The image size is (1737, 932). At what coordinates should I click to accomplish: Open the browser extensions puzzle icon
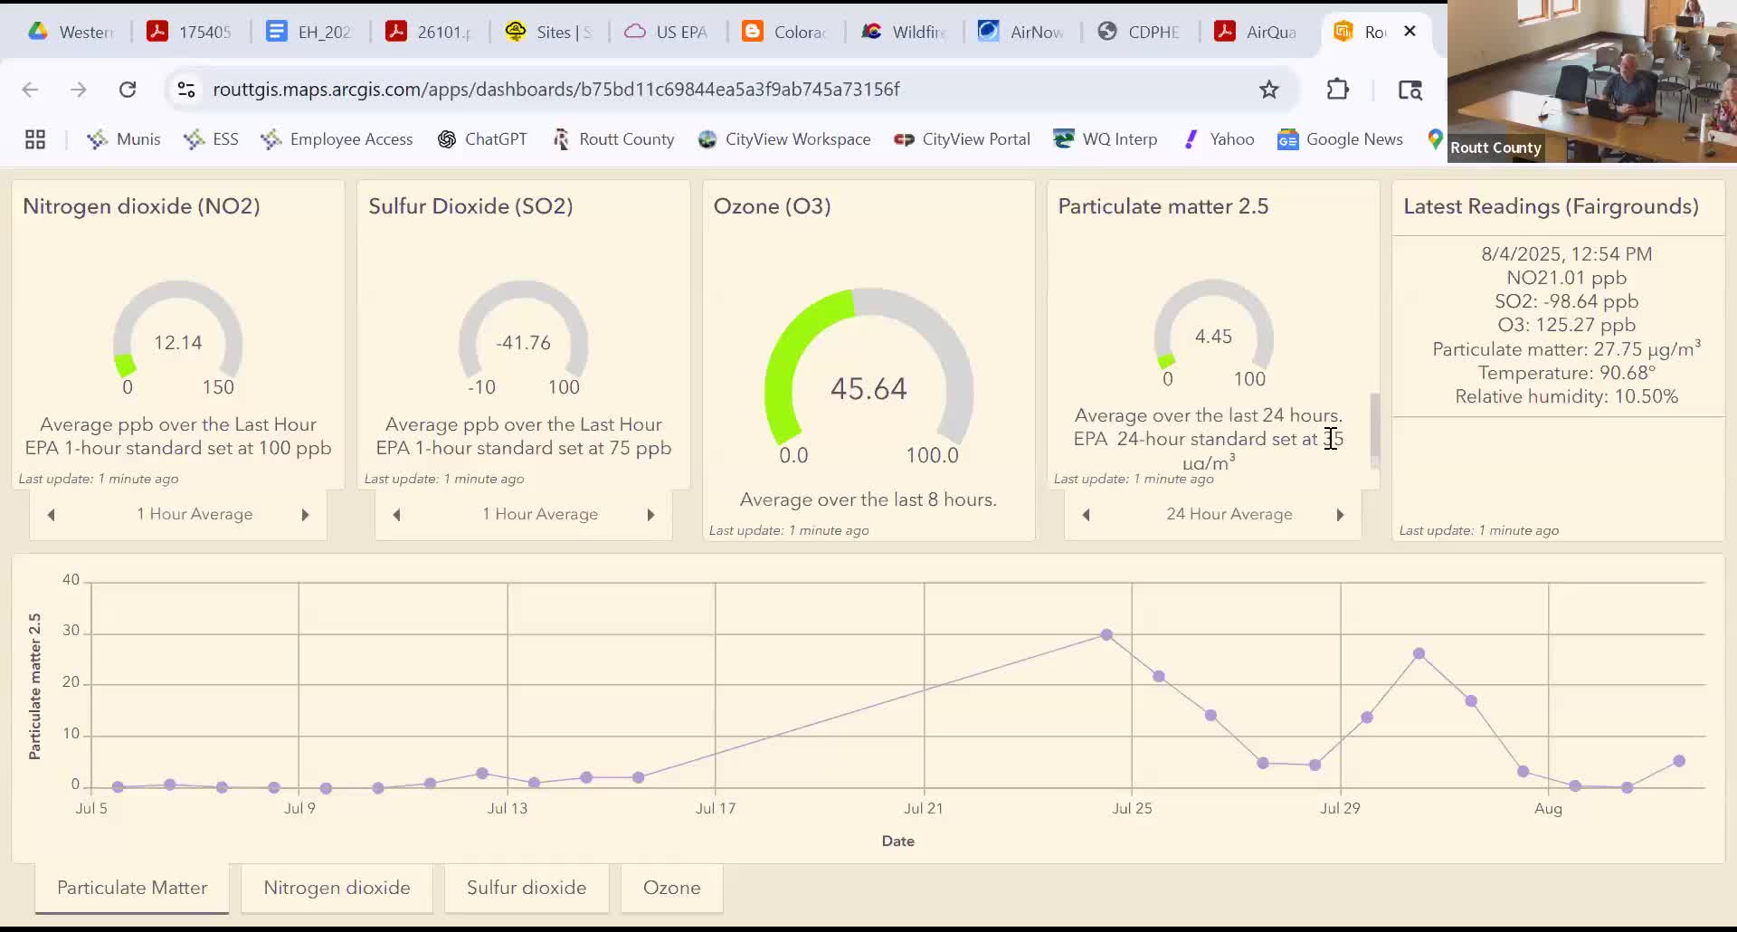click(1337, 90)
